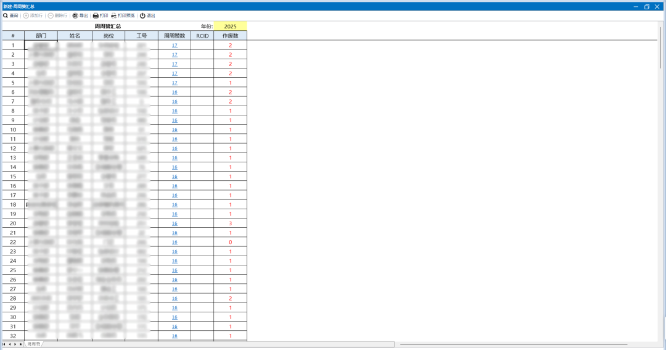This screenshot has width=666, height=350.
Task: Click the vertical scrollbar thumb
Action: point(660,47)
